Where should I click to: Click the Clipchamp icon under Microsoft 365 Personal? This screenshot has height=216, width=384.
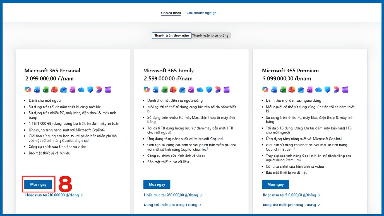point(108,90)
